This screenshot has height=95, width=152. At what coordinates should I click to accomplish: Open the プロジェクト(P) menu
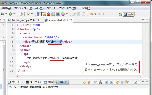pyautogui.click(x=23, y=8)
